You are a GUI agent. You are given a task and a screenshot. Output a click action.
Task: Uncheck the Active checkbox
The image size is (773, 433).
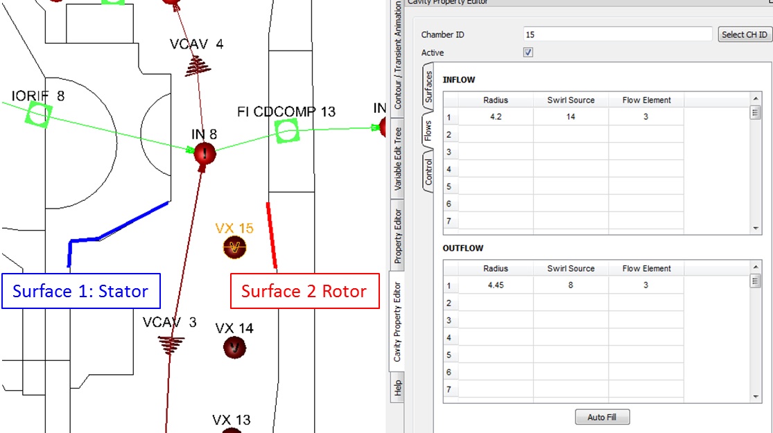click(x=528, y=52)
